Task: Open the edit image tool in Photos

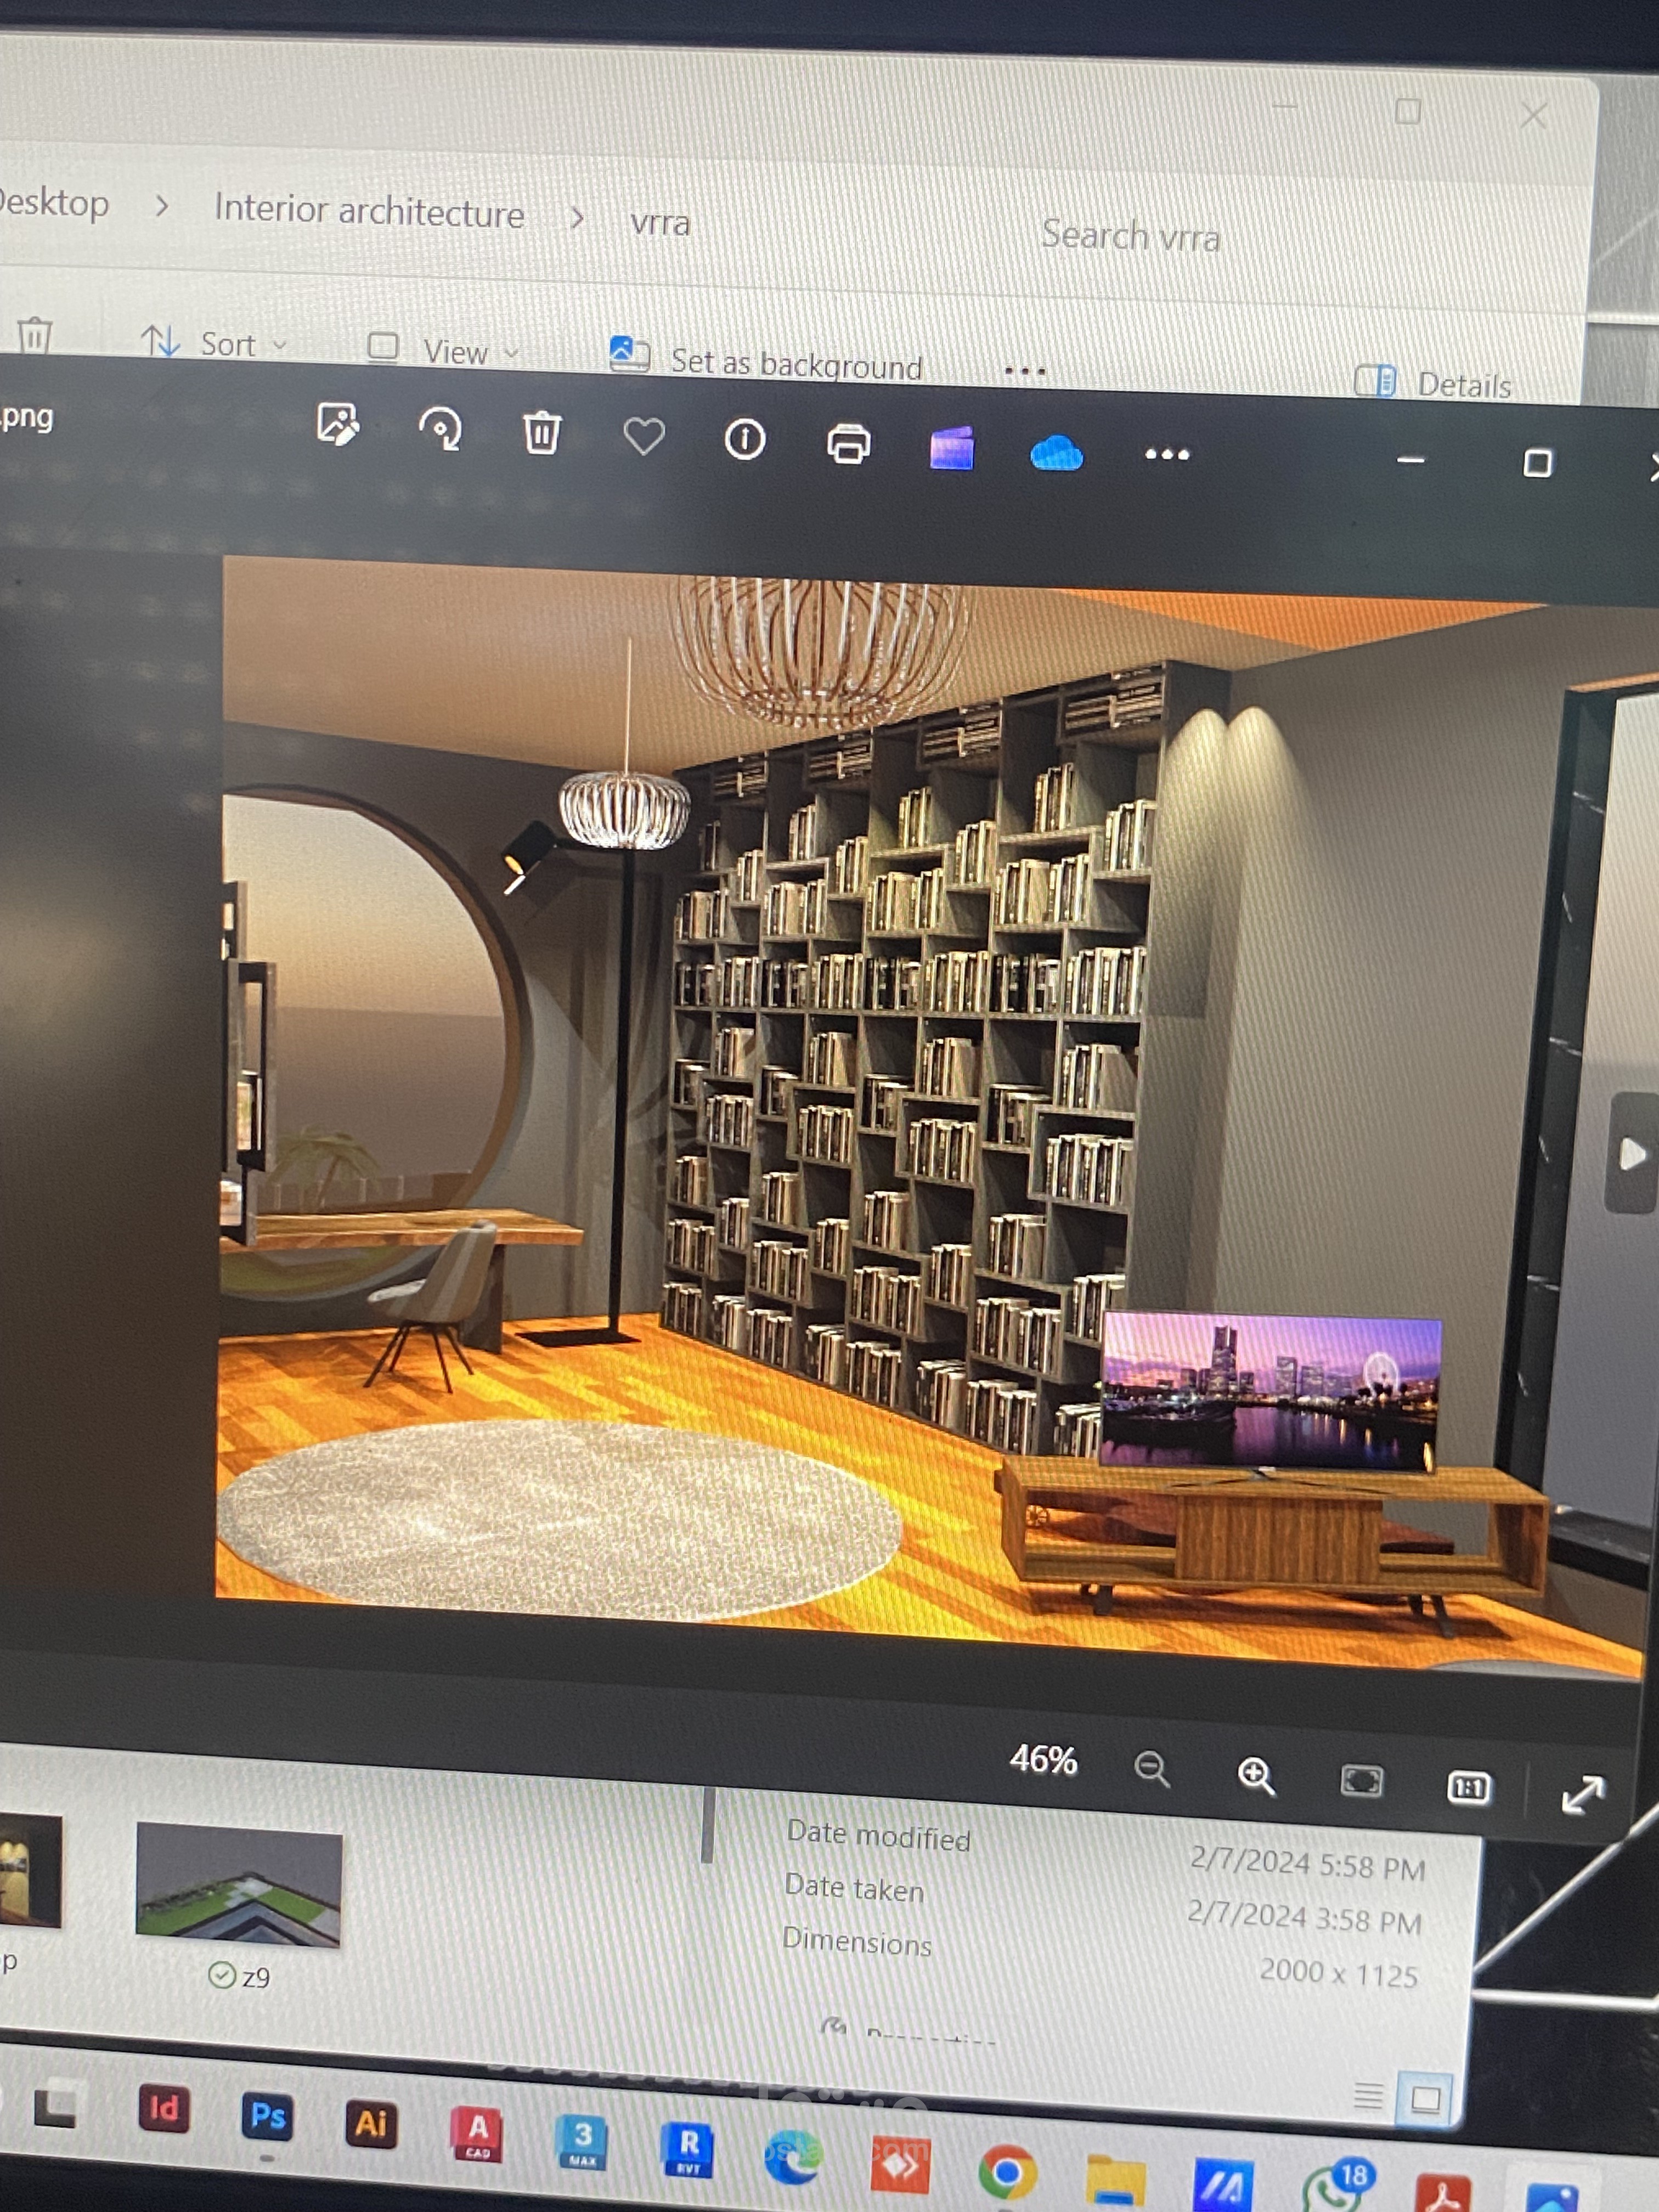Action: 337,424
